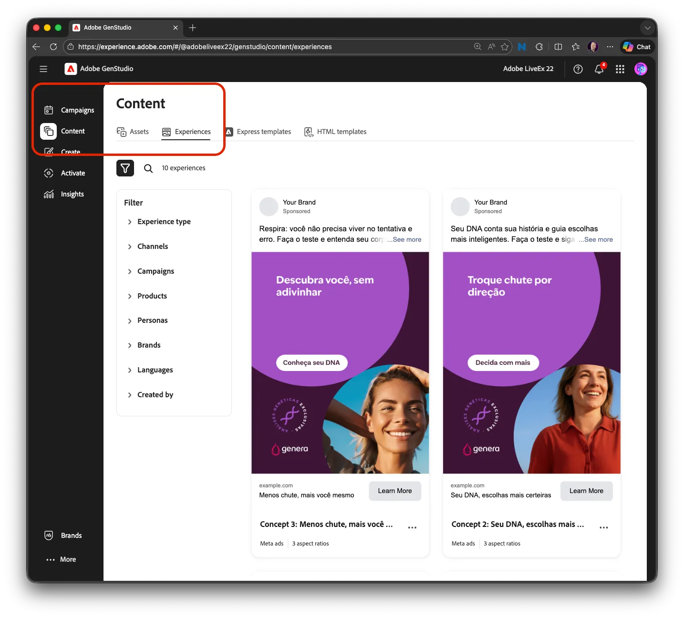Click See more on 'Seu DNA' ad text

click(598, 239)
